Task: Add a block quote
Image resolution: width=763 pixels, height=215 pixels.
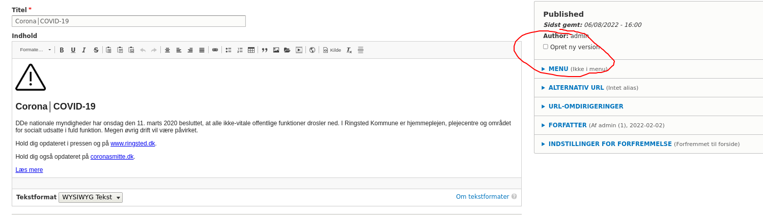Action: pyautogui.click(x=265, y=50)
